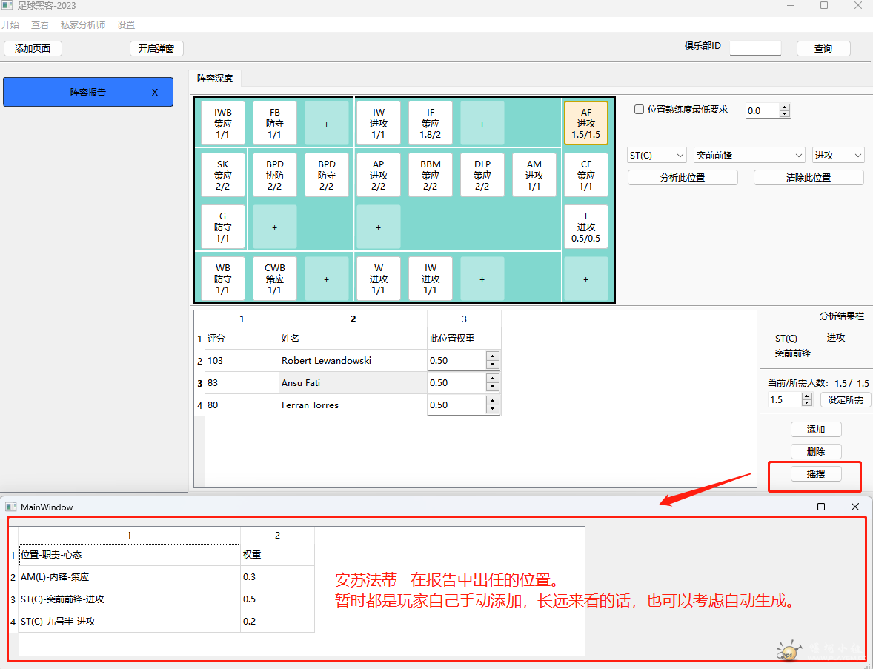Open the ST(C) position dropdown
The width and height of the screenshot is (873, 669).
click(657, 155)
